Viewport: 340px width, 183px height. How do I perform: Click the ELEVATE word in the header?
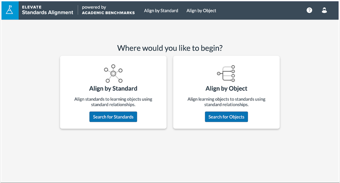pyautogui.click(x=32, y=7)
